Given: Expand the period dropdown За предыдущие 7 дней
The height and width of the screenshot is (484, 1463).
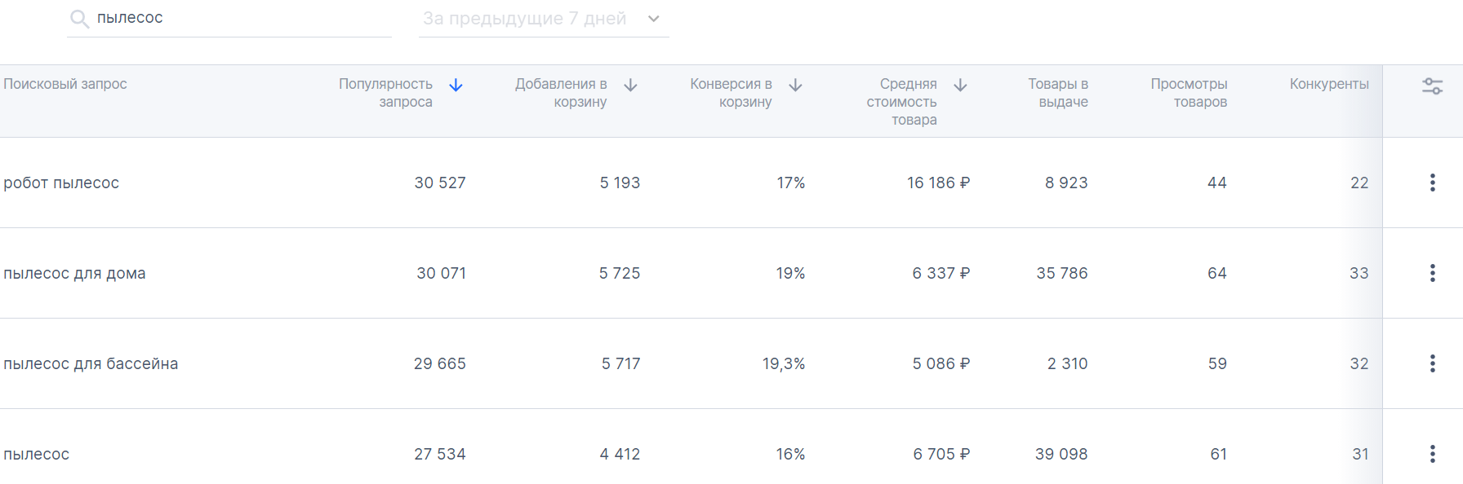Looking at the screenshot, I should pos(525,19).
